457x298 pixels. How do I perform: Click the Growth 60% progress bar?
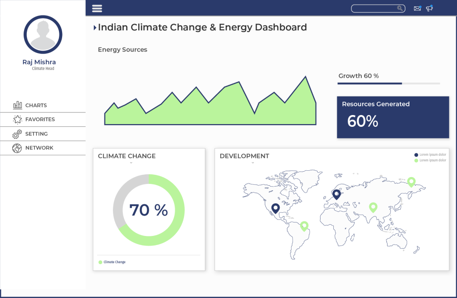[x=389, y=83]
